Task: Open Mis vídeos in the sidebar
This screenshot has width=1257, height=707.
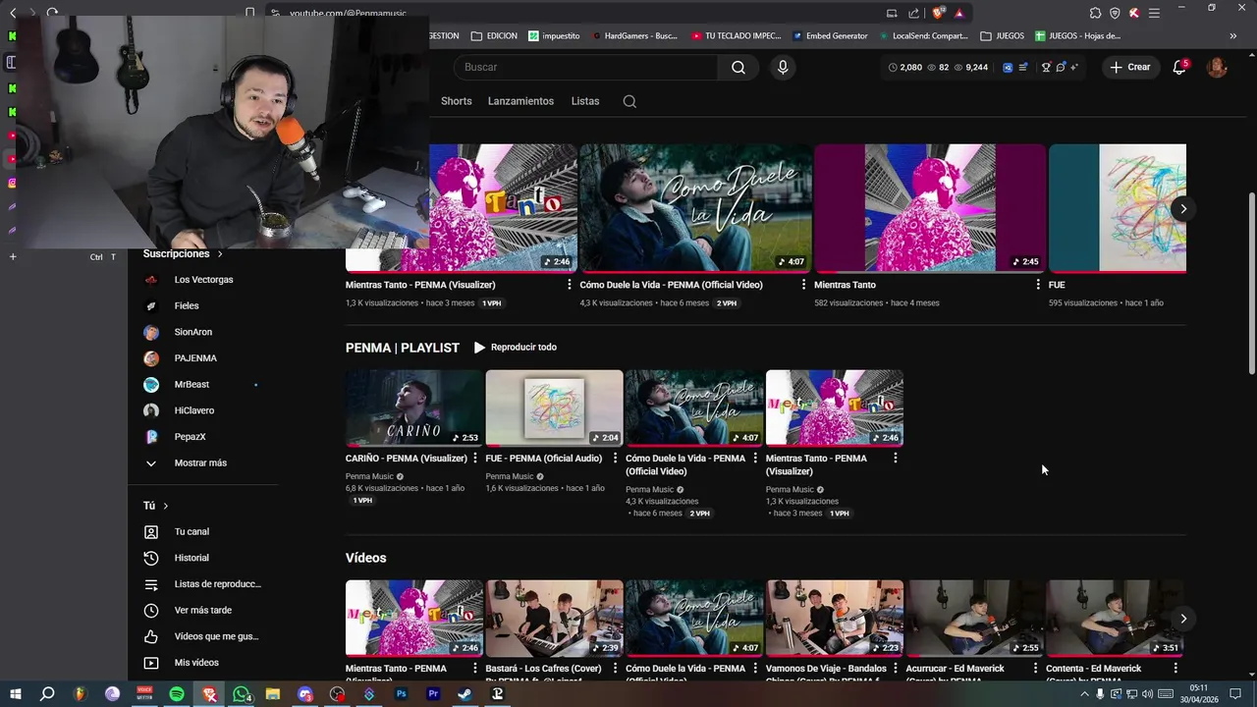Action: 196,663
